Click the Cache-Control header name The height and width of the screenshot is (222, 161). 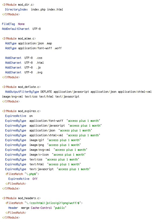[x=41, y=208]
